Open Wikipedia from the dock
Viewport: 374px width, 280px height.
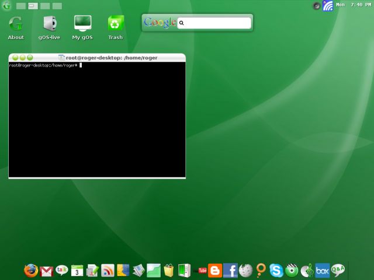245,271
